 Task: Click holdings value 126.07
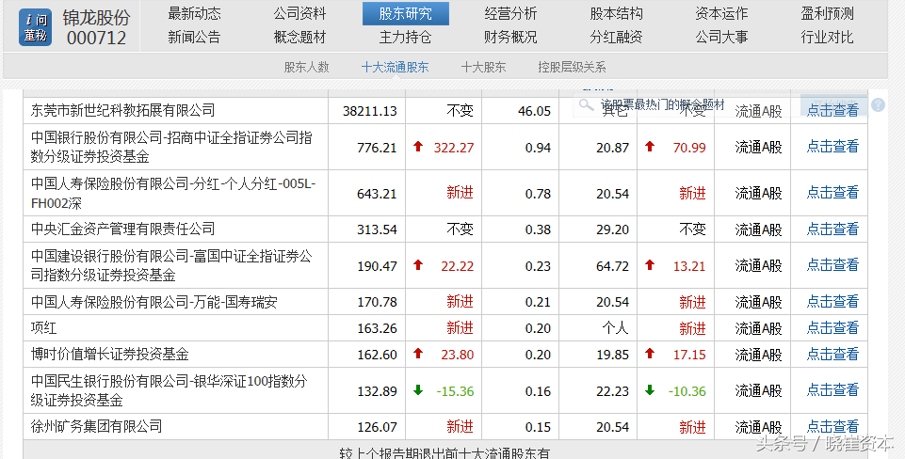(x=377, y=427)
